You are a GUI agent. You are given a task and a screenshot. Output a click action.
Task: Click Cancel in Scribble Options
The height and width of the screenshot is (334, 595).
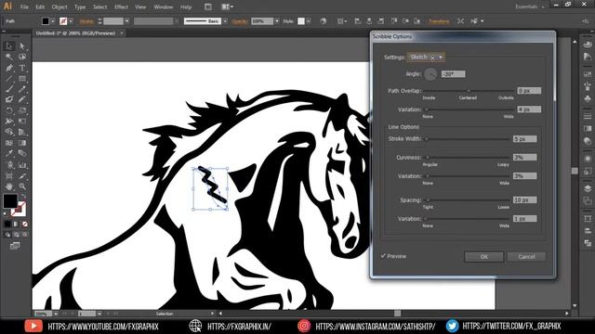tap(526, 257)
